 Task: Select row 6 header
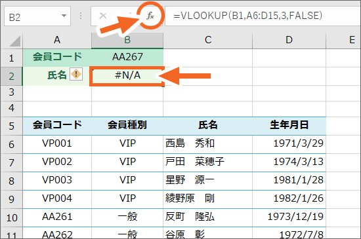pos(11,145)
